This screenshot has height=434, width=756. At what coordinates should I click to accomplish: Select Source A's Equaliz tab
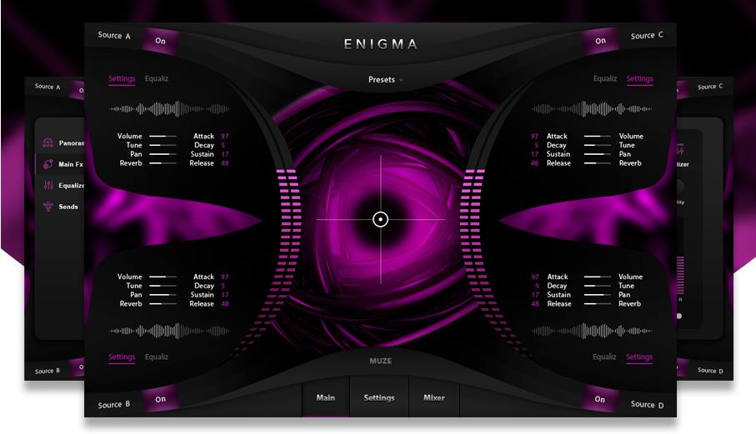point(156,78)
